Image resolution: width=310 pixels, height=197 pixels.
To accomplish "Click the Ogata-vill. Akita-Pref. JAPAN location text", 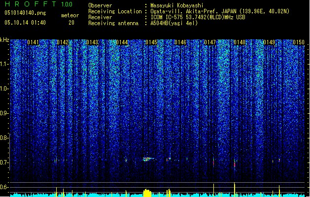I will click(x=220, y=11).
